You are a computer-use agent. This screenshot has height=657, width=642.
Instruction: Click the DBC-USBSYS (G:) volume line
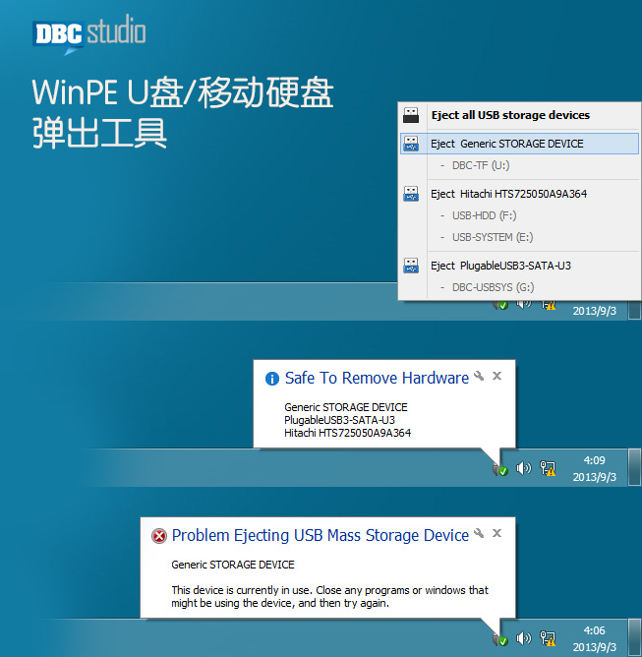487,287
